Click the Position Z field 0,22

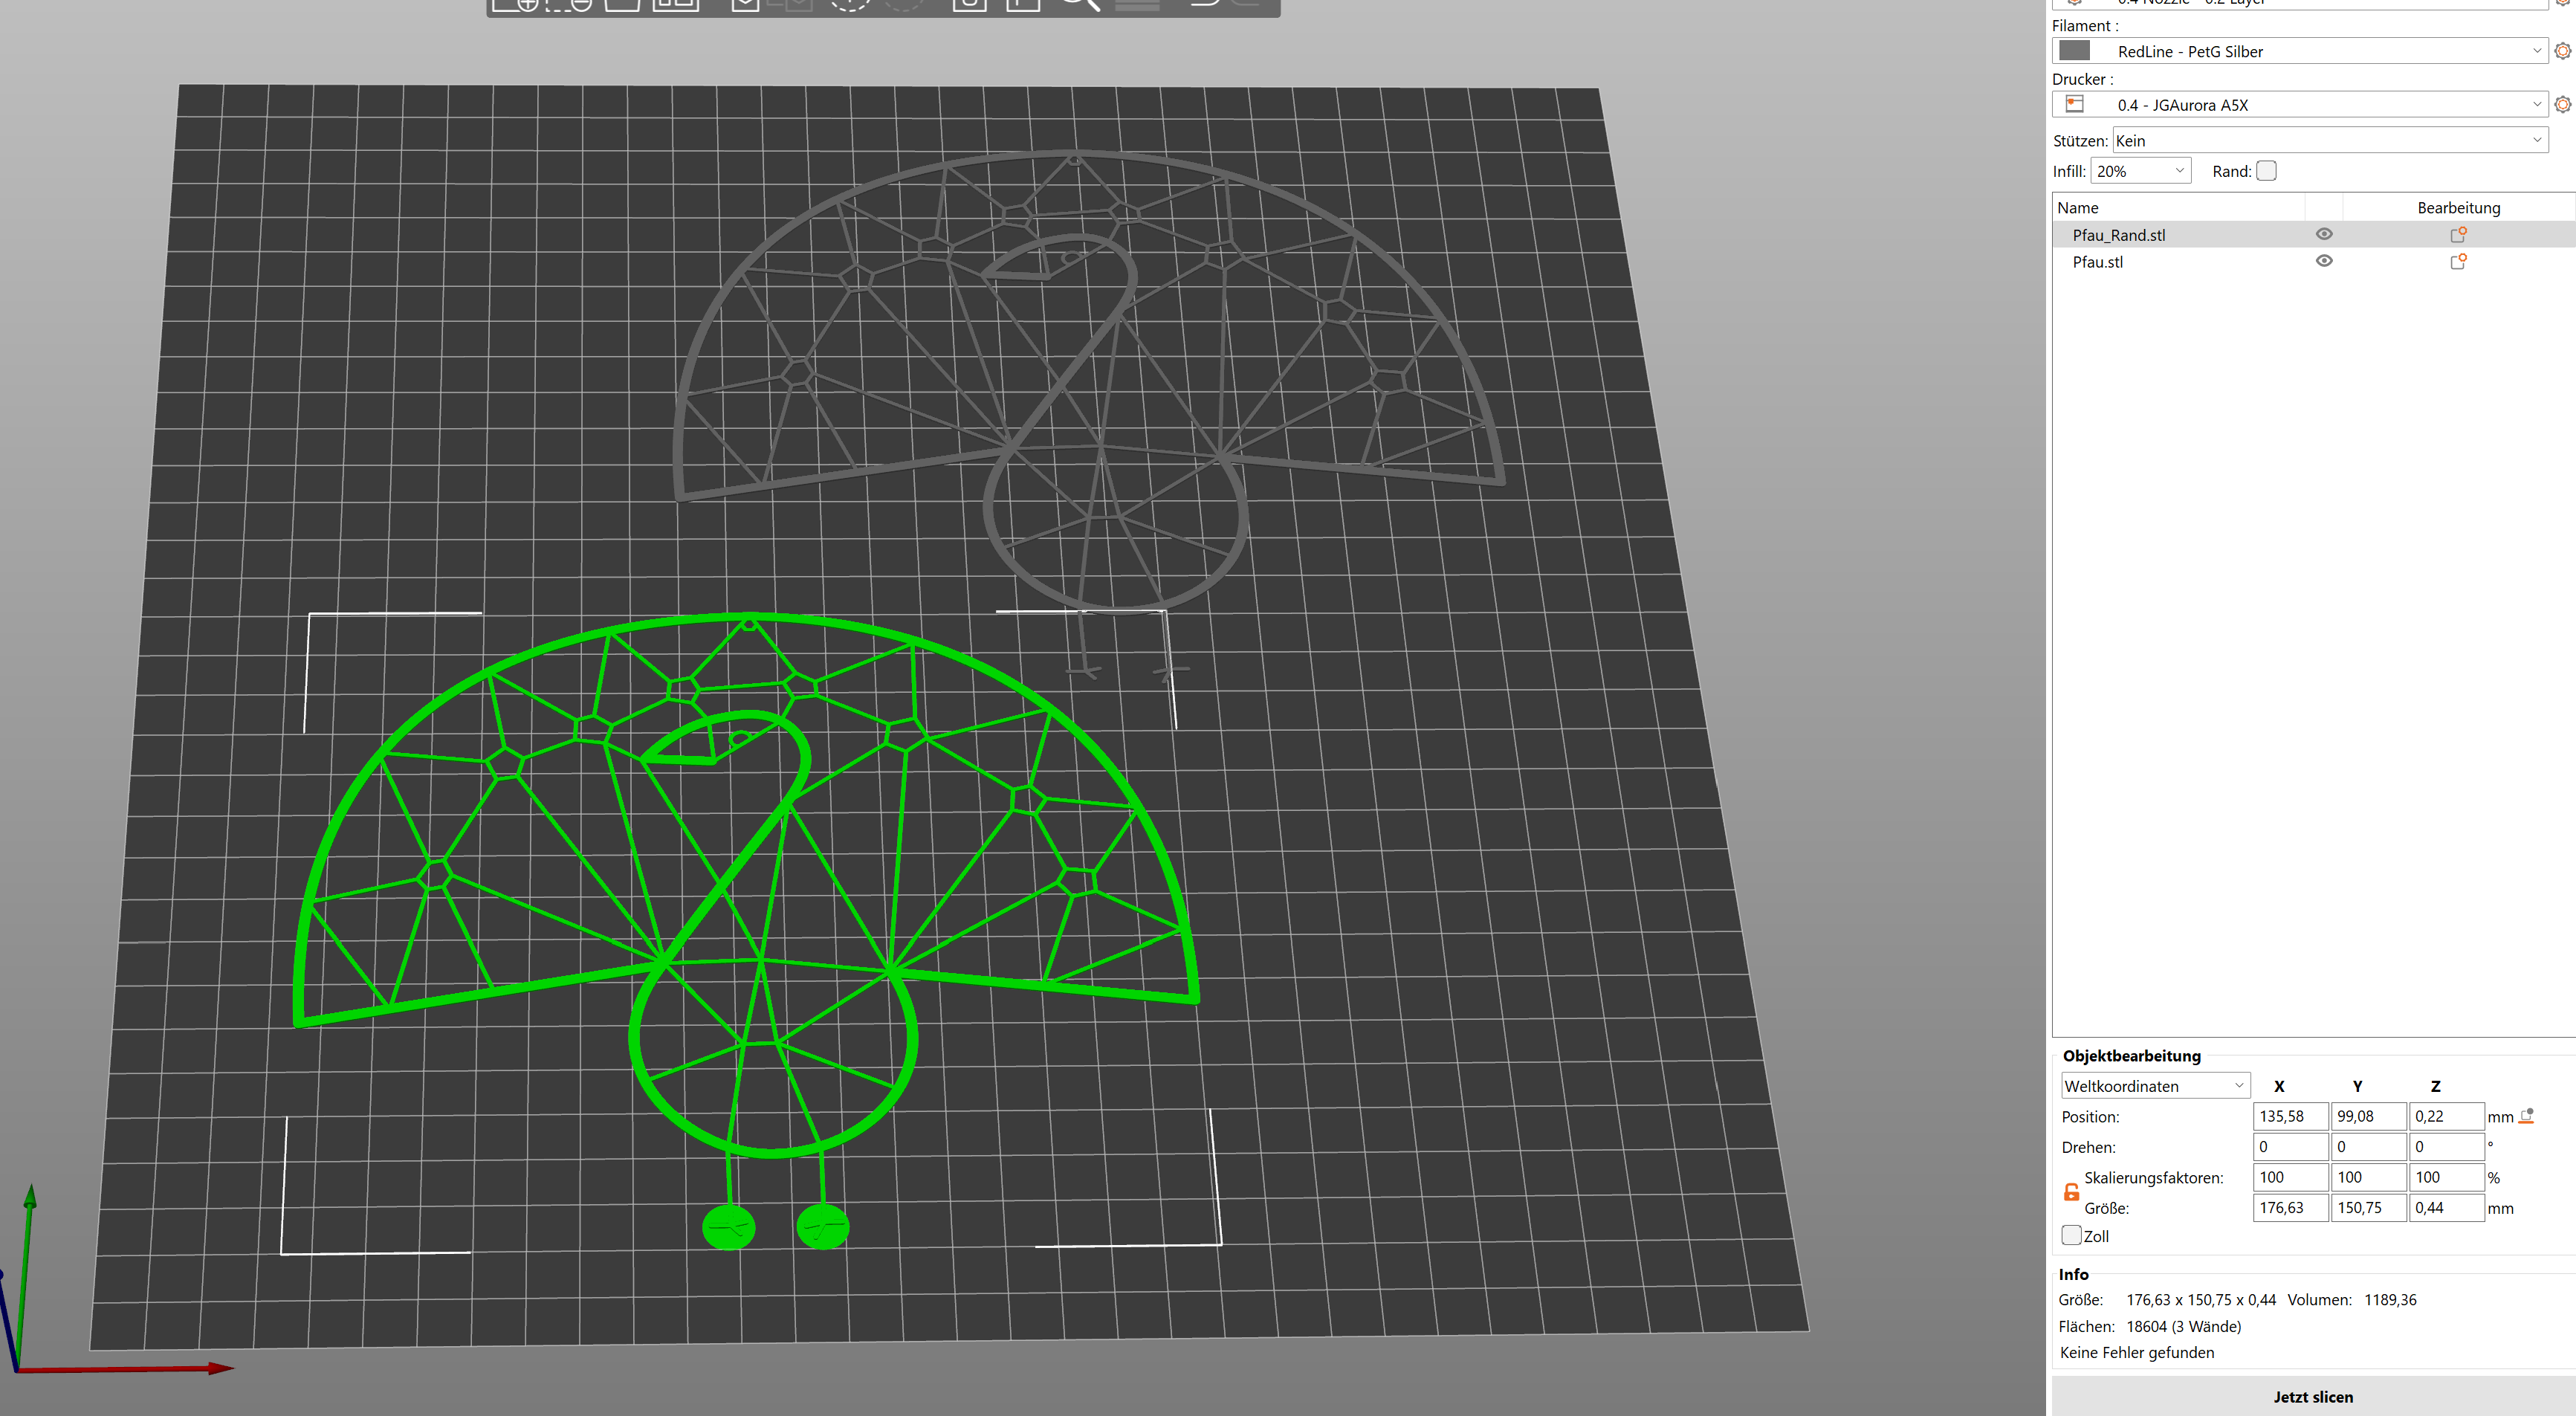(2446, 1116)
